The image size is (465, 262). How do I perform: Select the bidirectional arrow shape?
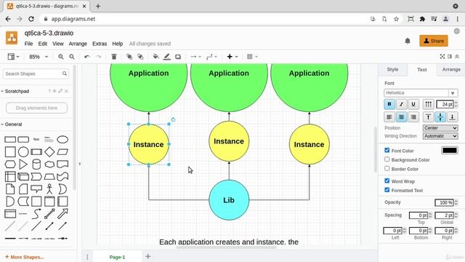49,213
